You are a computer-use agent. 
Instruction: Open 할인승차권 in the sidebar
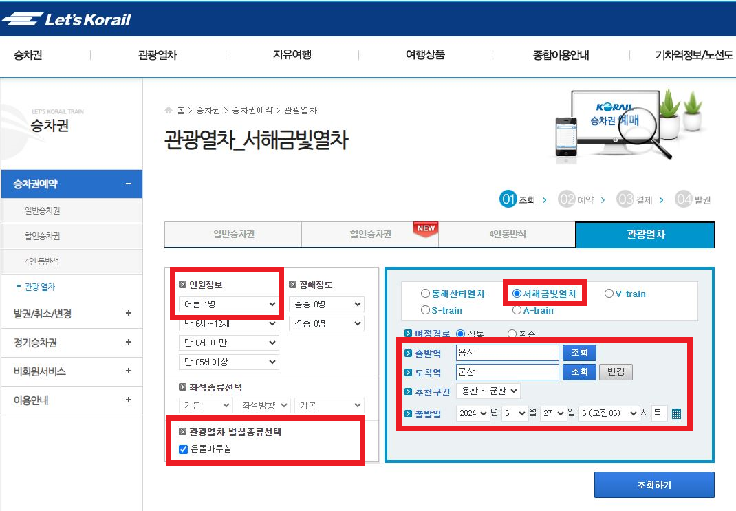click(42, 236)
